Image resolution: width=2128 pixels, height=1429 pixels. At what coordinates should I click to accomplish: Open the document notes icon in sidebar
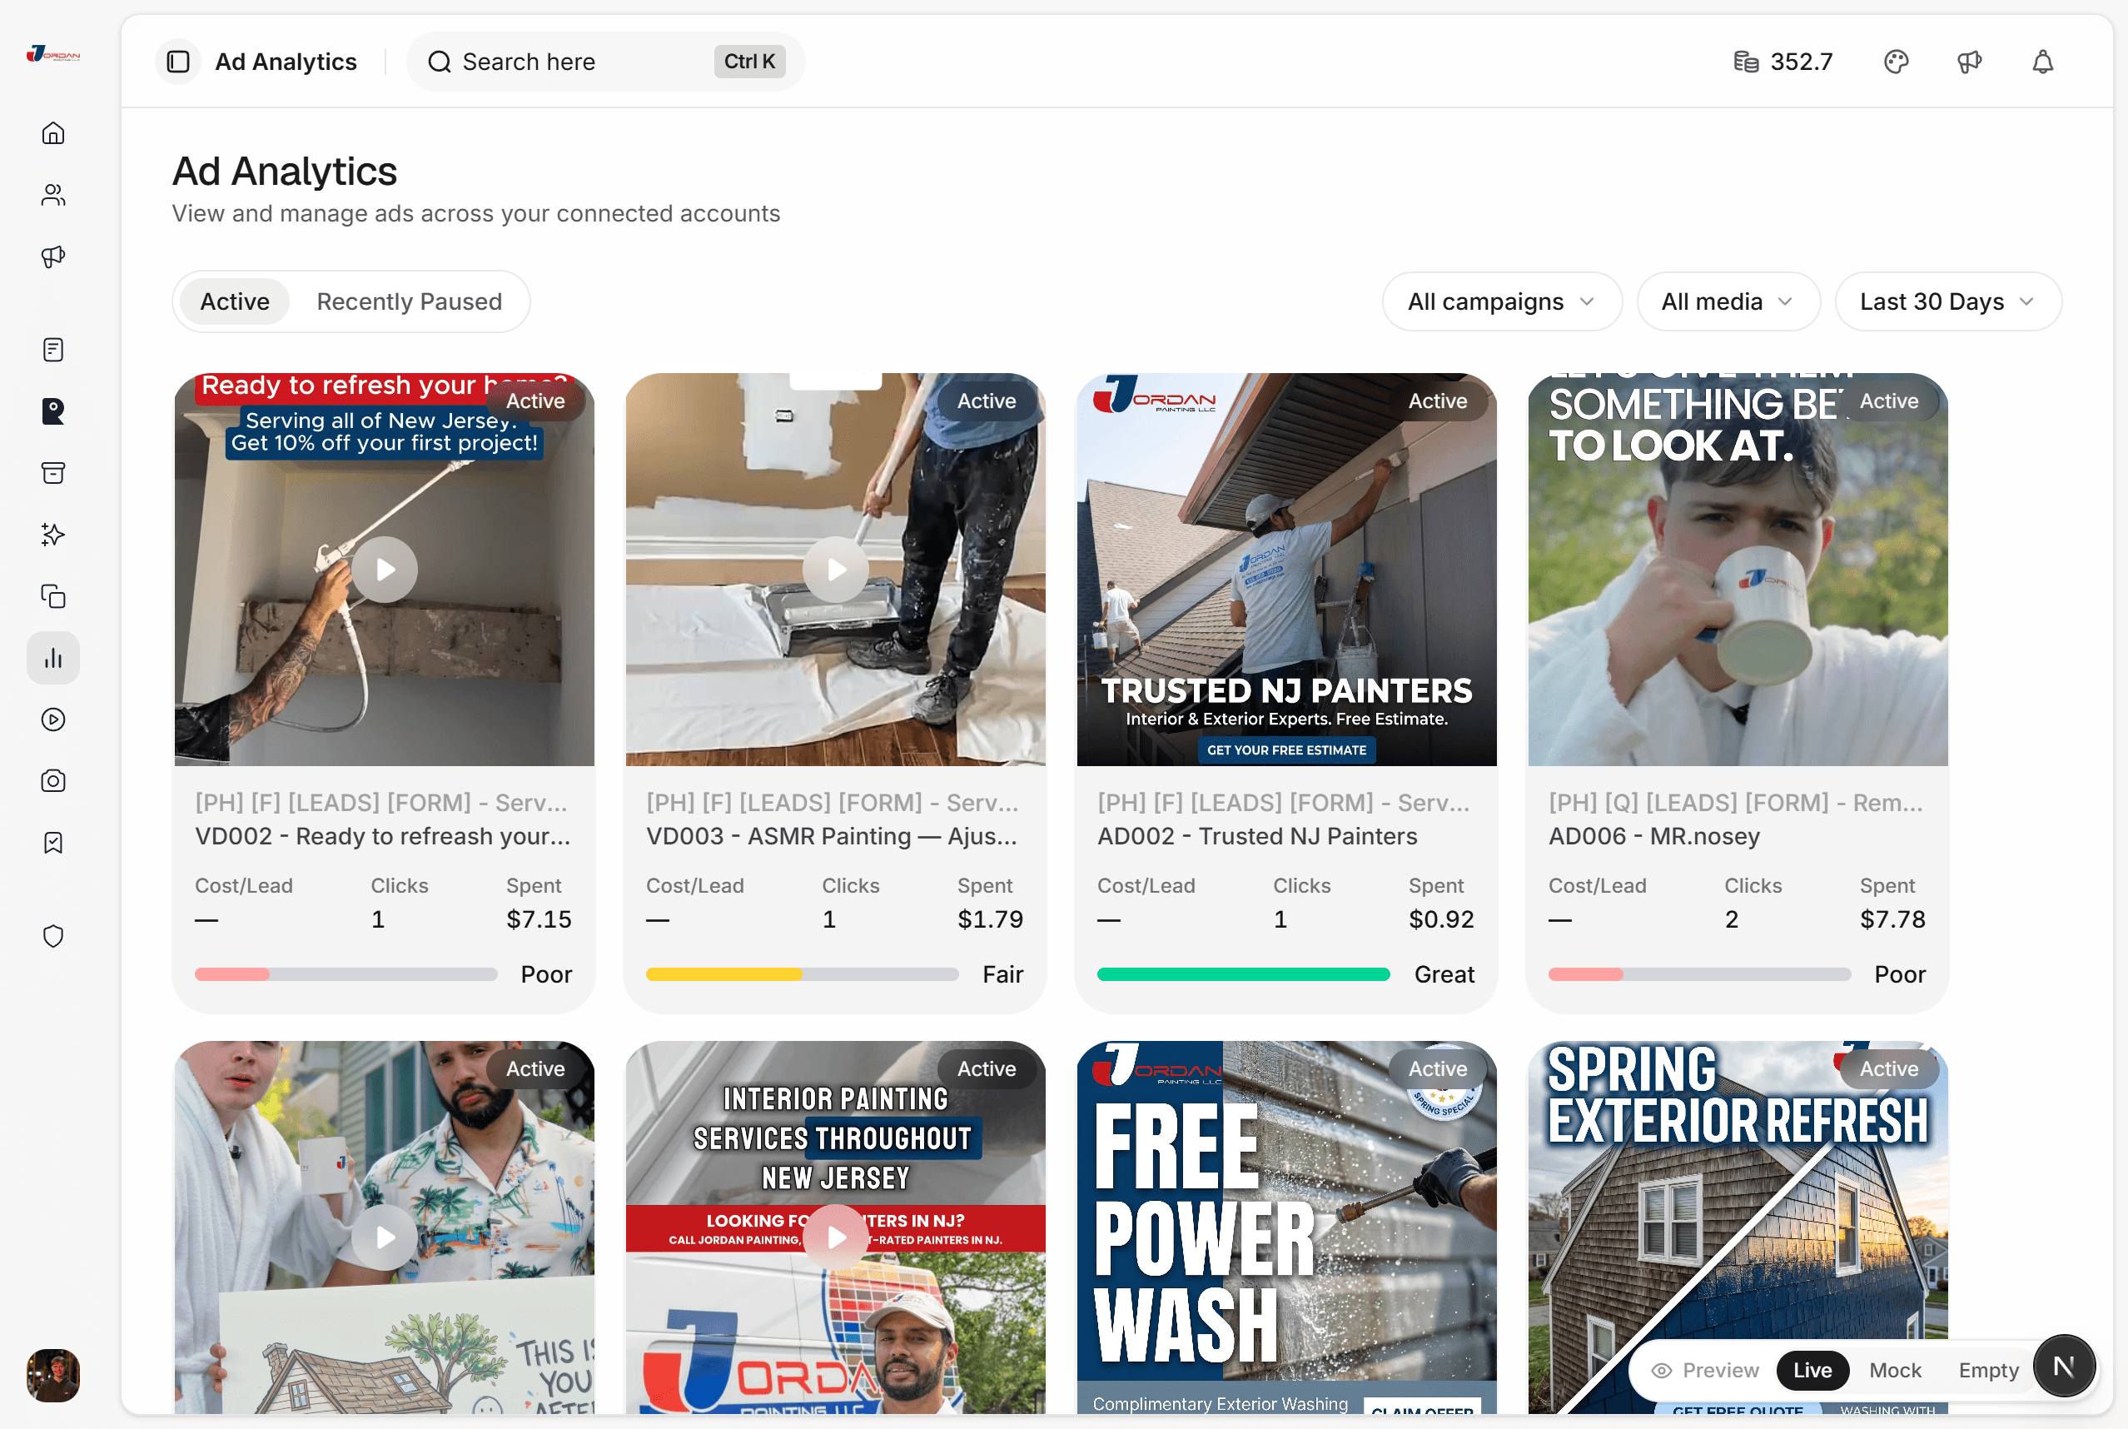pos(52,350)
